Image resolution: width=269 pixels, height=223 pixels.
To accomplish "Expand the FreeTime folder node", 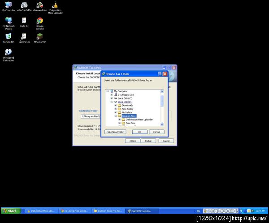I will click(120, 123).
